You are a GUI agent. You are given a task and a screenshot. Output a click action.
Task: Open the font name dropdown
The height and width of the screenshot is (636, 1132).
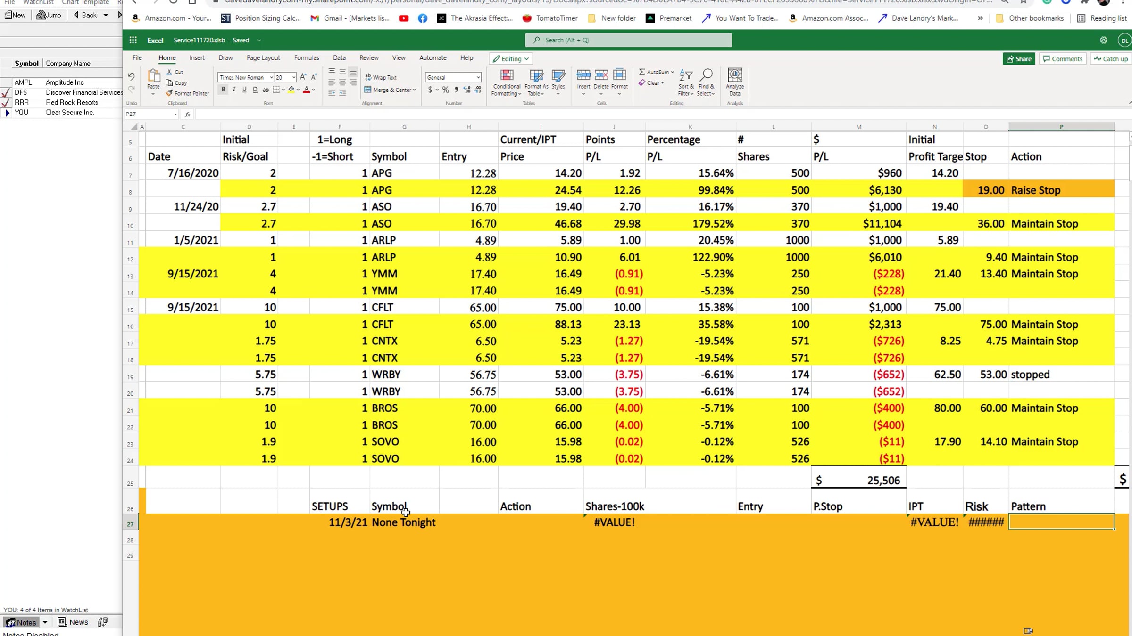271,77
